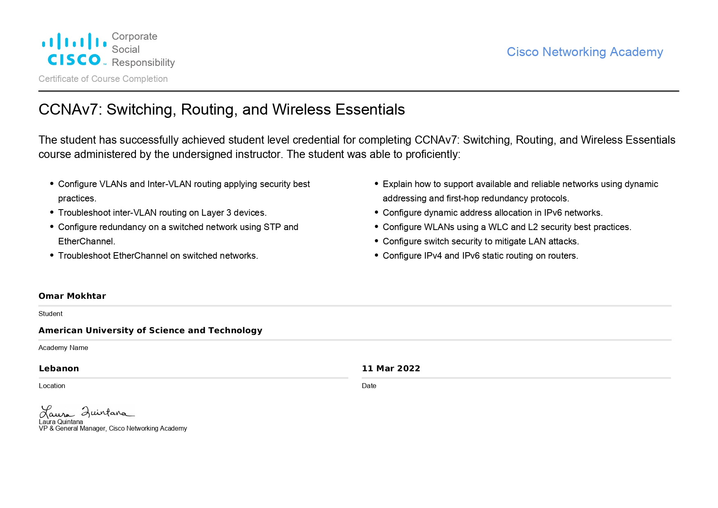Image resolution: width=718 pixels, height=508 pixels.
Task: Click the Date field label
Action: coord(369,386)
